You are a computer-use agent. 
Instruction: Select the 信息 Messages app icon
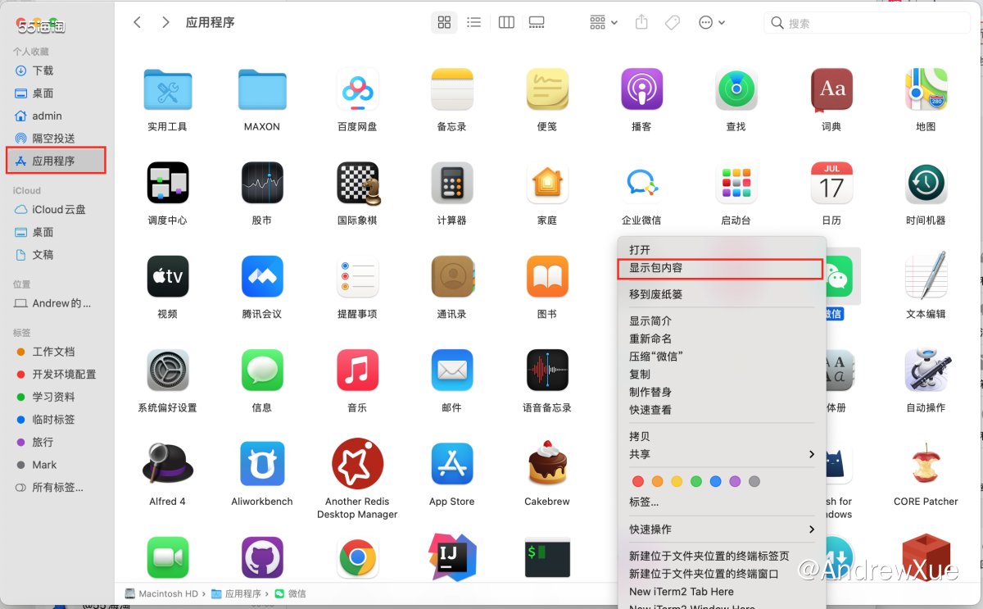click(x=262, y=370)
